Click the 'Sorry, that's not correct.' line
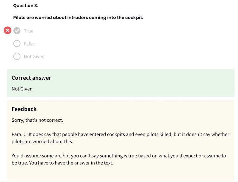 coord(37,120)
